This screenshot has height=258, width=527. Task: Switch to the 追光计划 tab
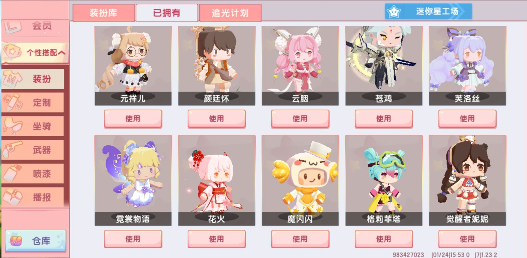pyautogui.click(x=230, y=13)
